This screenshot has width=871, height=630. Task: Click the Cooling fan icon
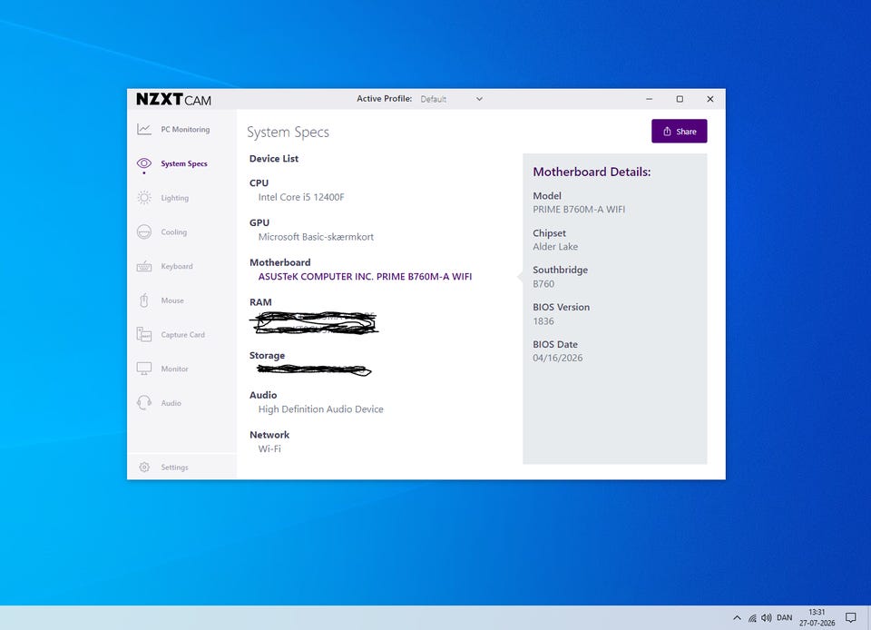pos(144,231)
